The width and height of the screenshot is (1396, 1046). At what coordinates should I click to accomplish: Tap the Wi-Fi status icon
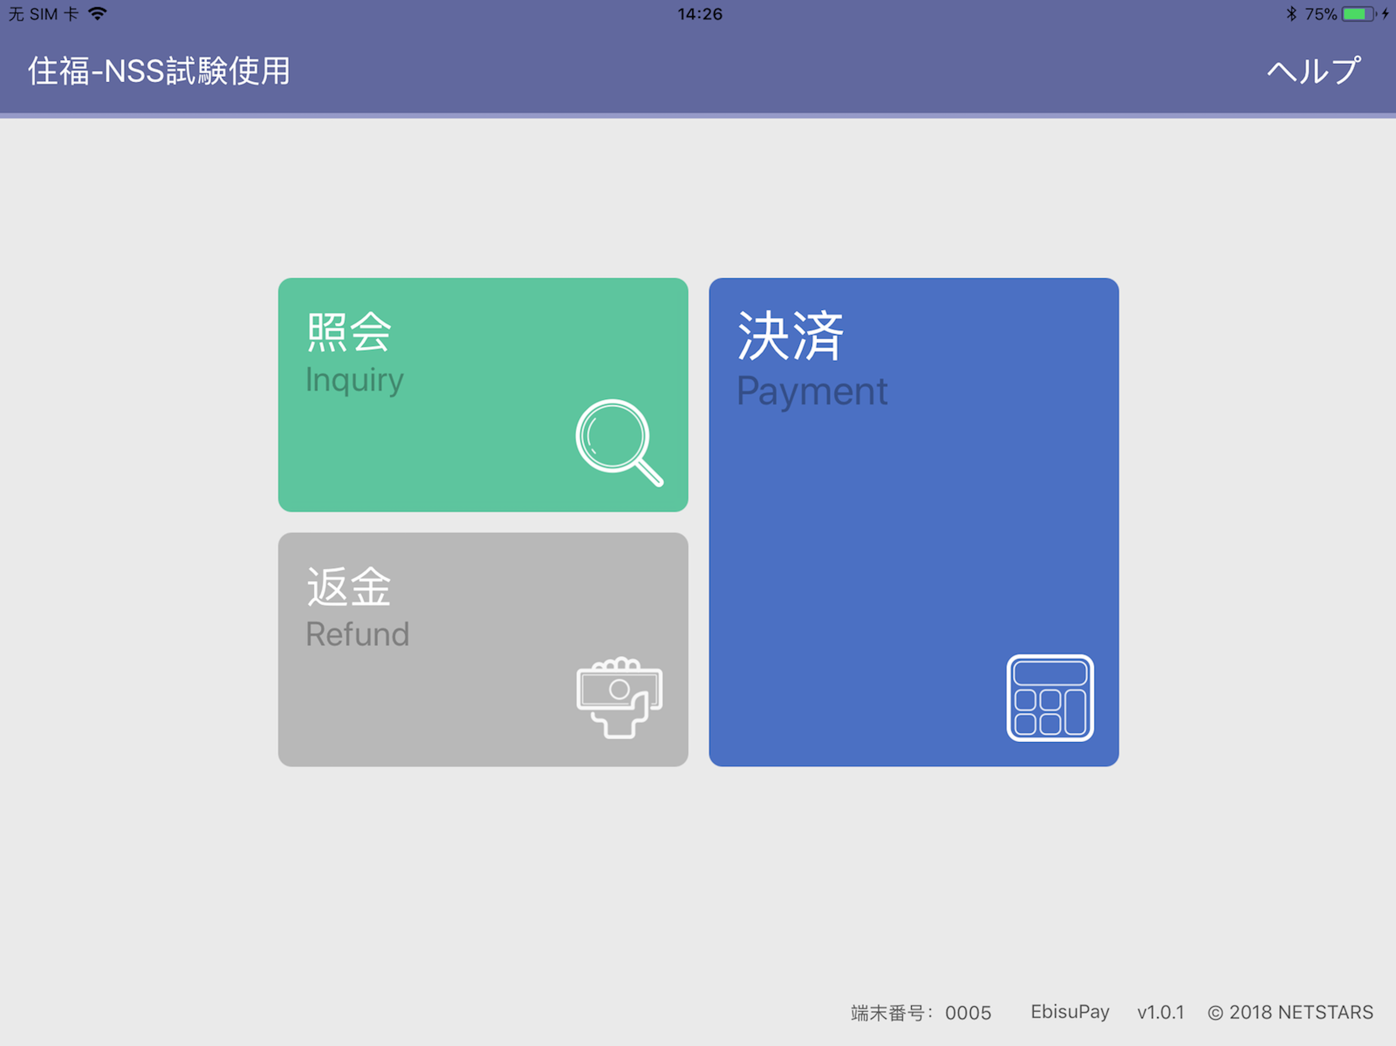98,13
